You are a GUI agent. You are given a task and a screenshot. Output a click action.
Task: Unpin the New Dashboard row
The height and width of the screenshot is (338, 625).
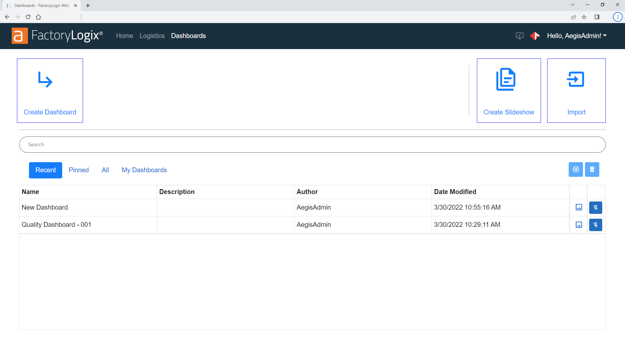coord(595,207)
